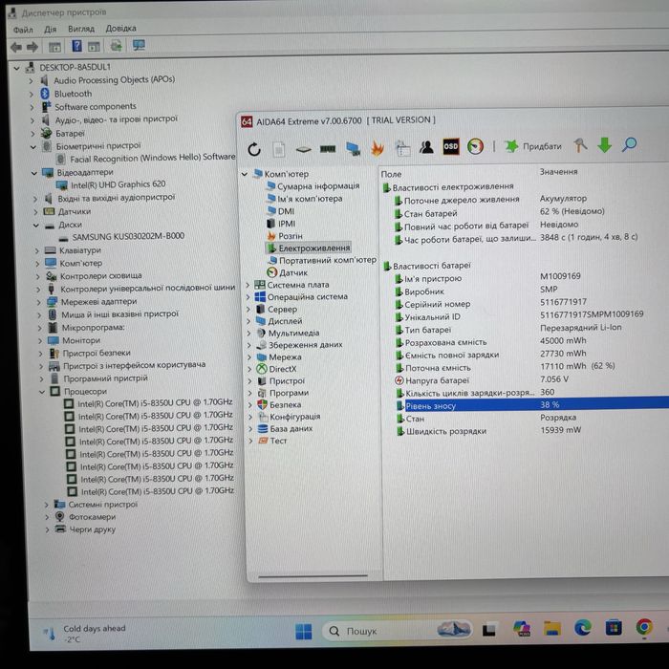Click the AIDA64 disk benchmark icon
Screen dimensions: 669x669
coord(303,149)
